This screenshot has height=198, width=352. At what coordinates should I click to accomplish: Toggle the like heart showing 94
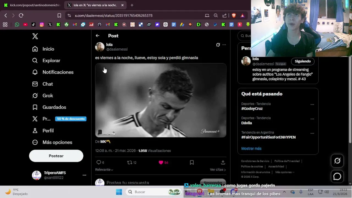click(163, 163)
